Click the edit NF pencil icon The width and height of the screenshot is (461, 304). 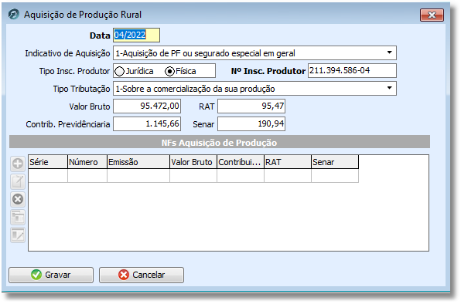point(18,181)
